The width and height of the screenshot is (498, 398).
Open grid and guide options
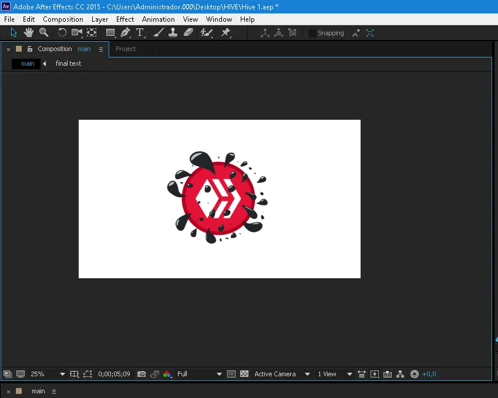click(75, 374)
